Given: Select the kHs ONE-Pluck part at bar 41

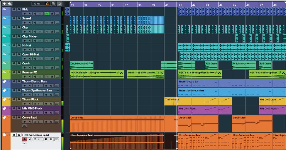Looking at the screenshot, I should tap(205, 110).
